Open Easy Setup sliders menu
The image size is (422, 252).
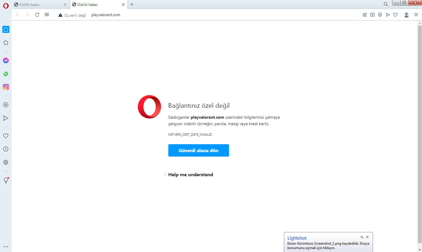click(416, 15)
